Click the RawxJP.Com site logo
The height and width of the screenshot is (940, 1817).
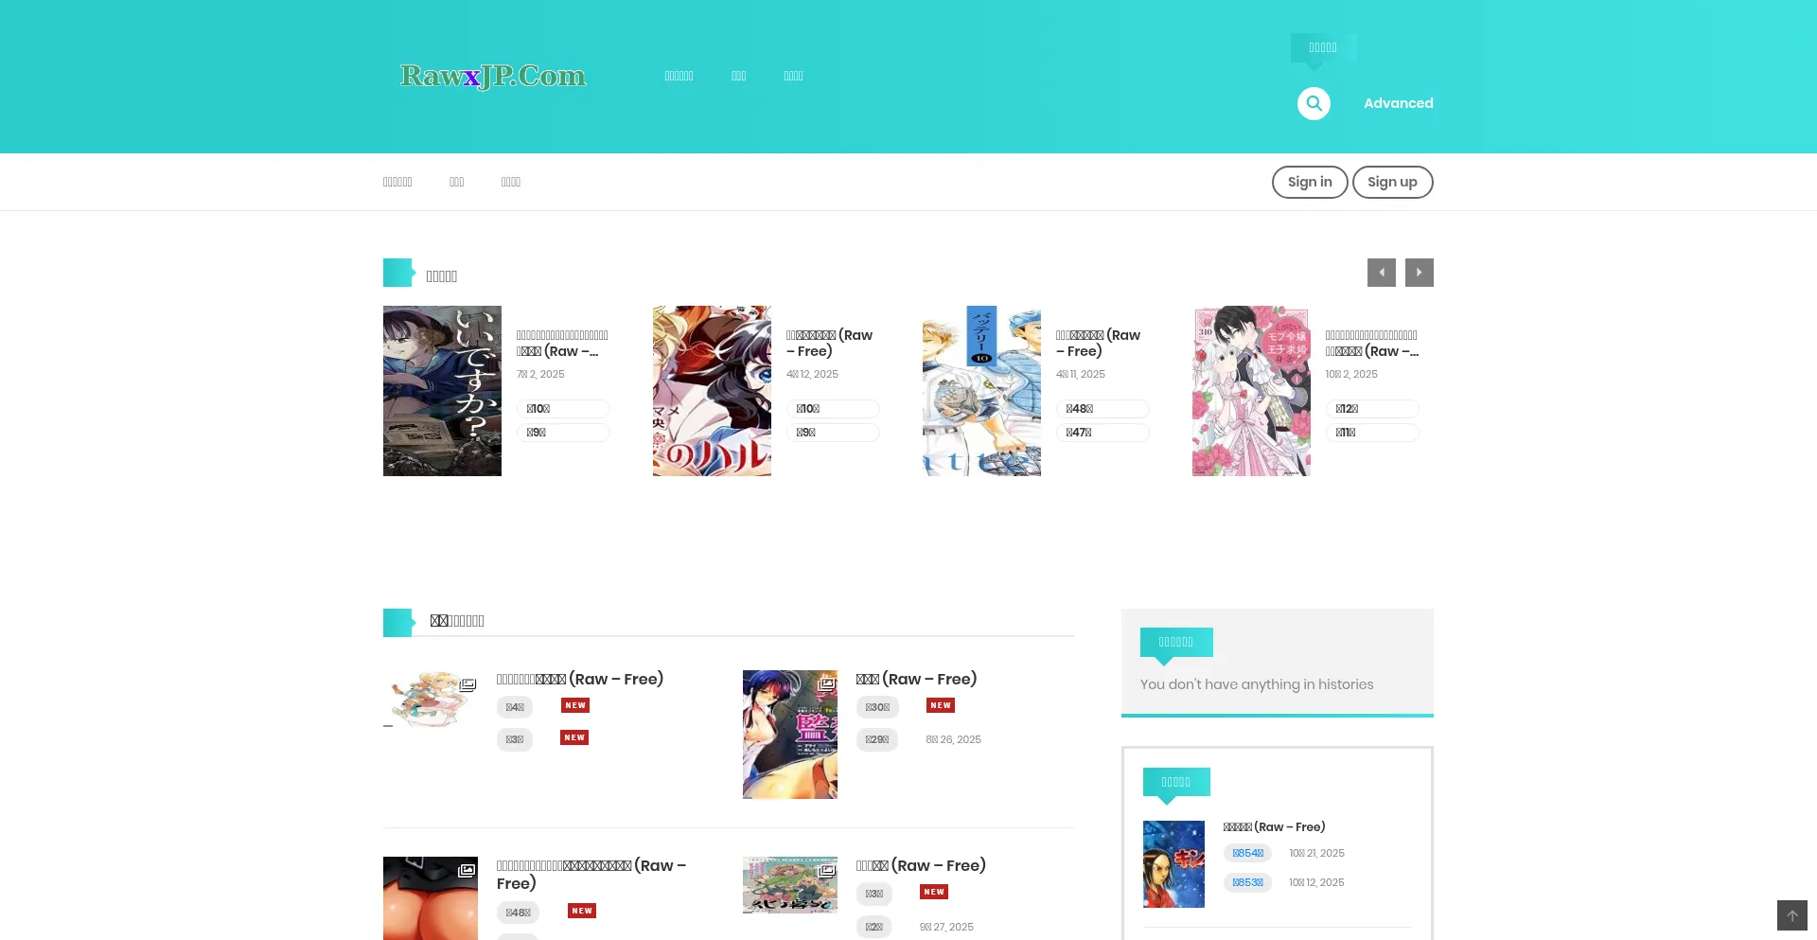click(493, 76)
